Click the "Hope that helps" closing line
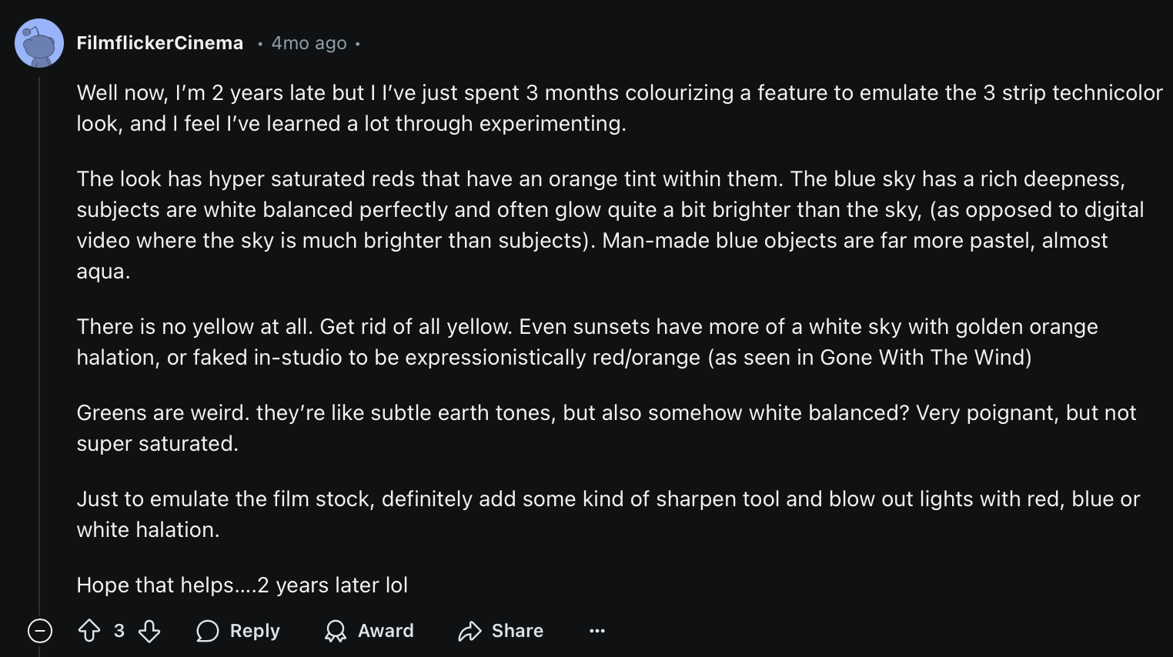The height and width of the screenshot is (657, 1173). pyautogui.click(x=242, y=585)
